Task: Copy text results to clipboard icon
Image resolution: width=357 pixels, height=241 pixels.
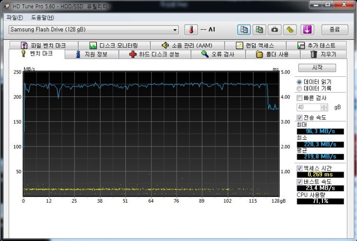Action: point(244,30)
